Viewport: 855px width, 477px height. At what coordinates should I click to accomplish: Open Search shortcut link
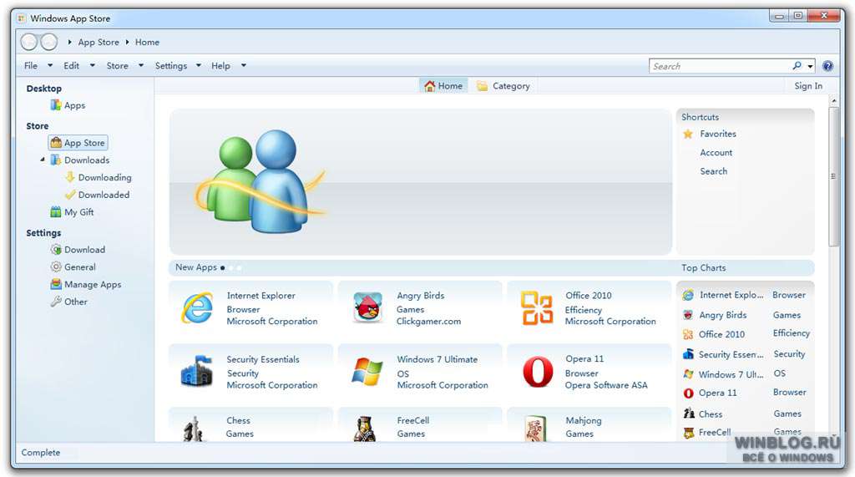tap(713, 170)
